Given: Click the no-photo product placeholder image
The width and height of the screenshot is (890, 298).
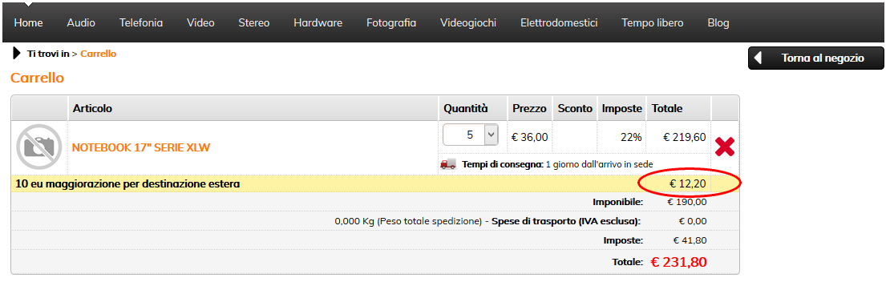Looking at the screenshot, I should pos(38,147).
